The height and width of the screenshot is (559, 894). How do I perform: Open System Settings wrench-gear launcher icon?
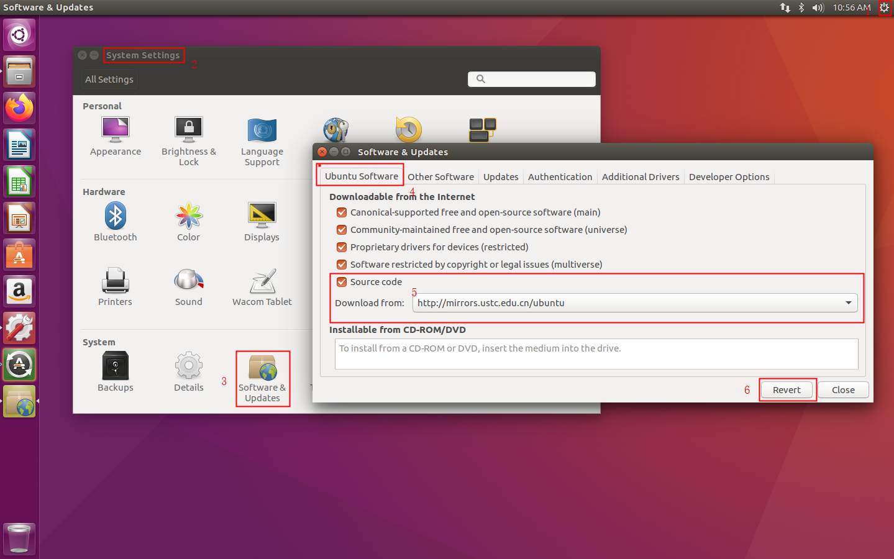tap(19, 328)
